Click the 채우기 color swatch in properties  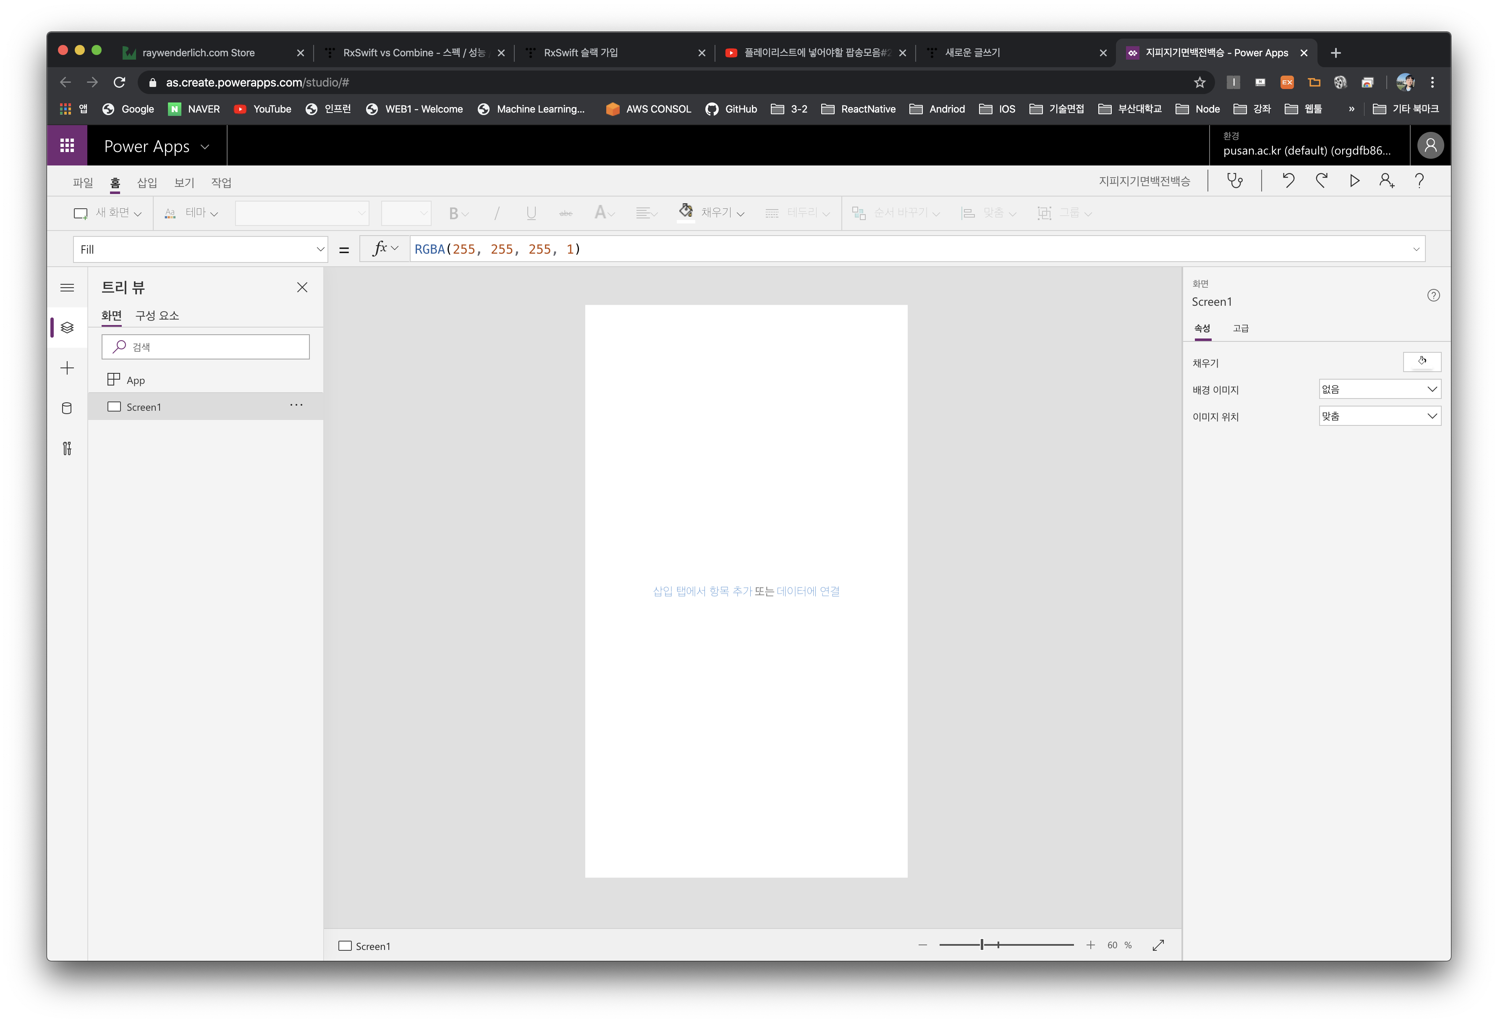[1421, 362]
